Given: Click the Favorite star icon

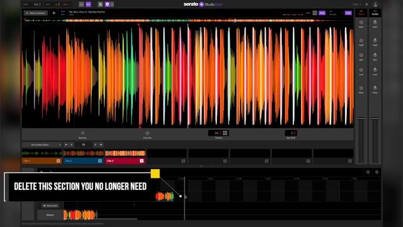Looking at the screenshot, I should coord(147,133).
